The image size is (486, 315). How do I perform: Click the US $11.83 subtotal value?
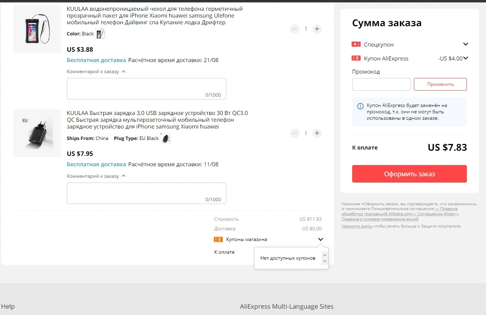tap(311, 219)
